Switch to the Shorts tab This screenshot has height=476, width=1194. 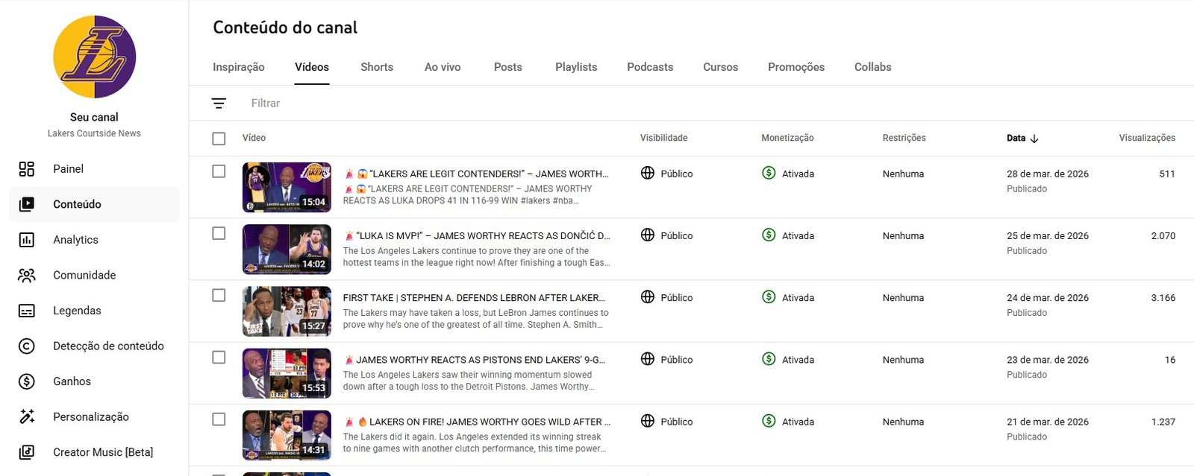tap(377, 67)
